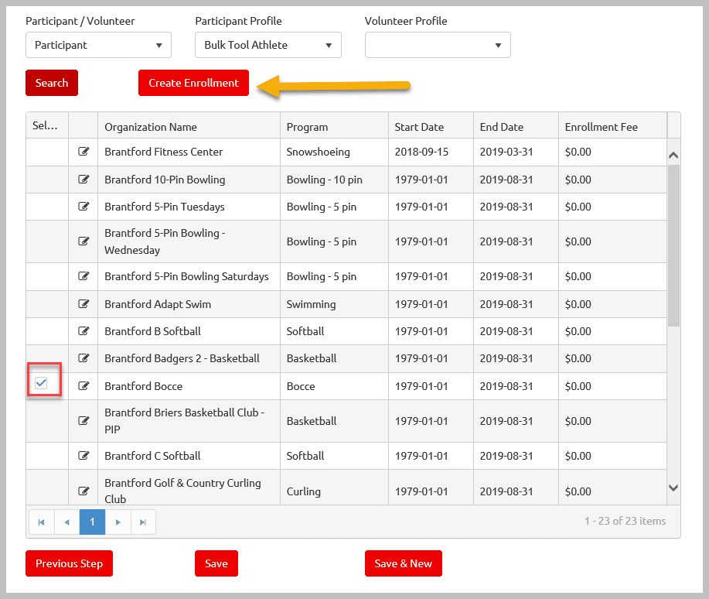The width and height of the screenshot is (709, 599).
Task: Click the Sel... column header
Action: pos(47,125)
